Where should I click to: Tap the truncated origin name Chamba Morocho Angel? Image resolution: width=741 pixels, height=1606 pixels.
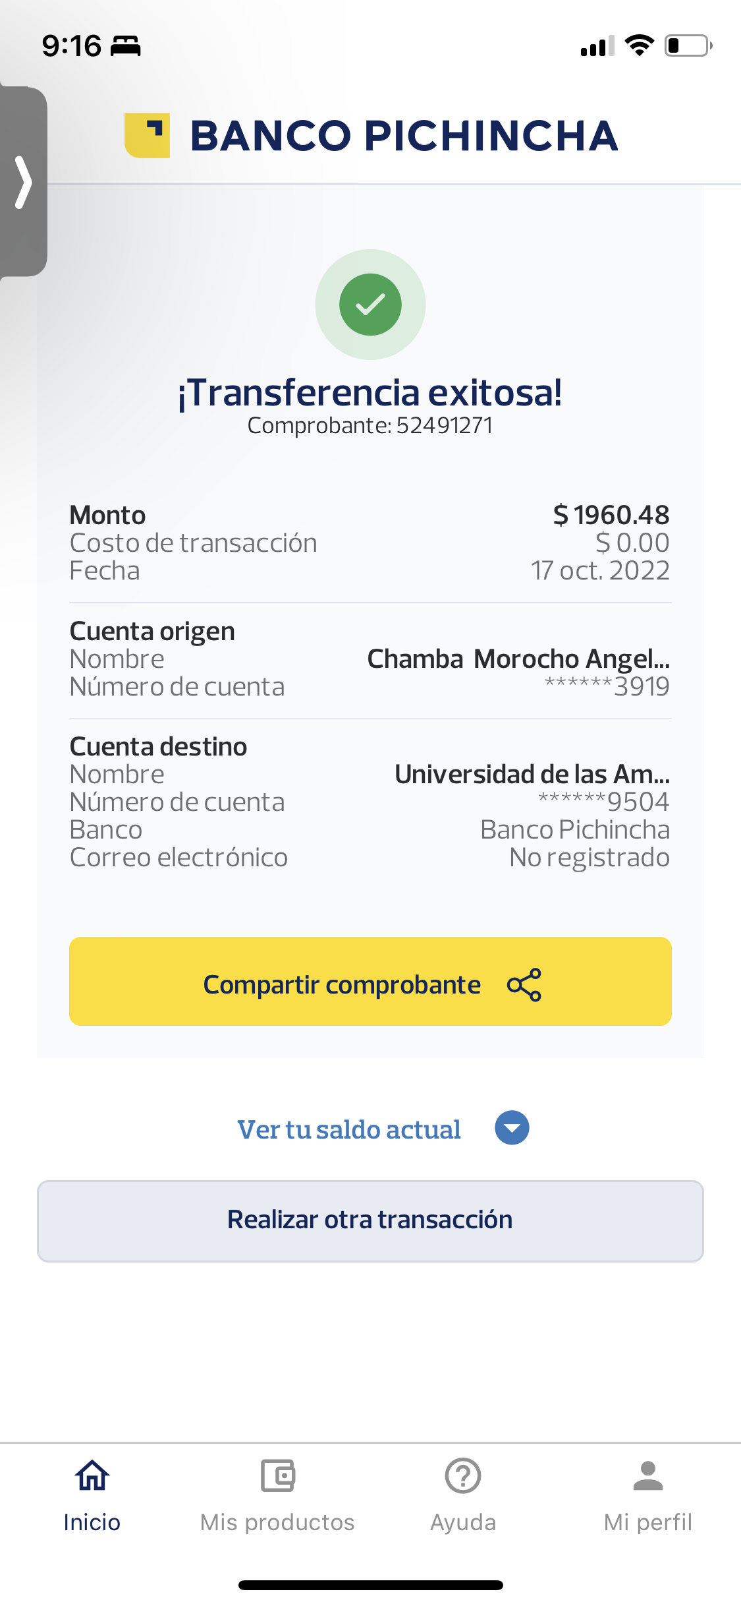click(x=518, y=659)
